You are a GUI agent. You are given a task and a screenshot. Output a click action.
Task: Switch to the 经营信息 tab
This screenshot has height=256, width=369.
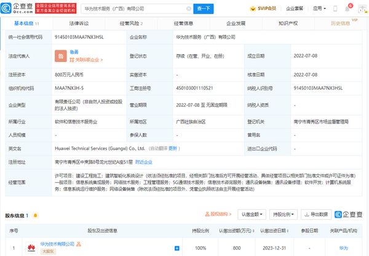(183, 23)
